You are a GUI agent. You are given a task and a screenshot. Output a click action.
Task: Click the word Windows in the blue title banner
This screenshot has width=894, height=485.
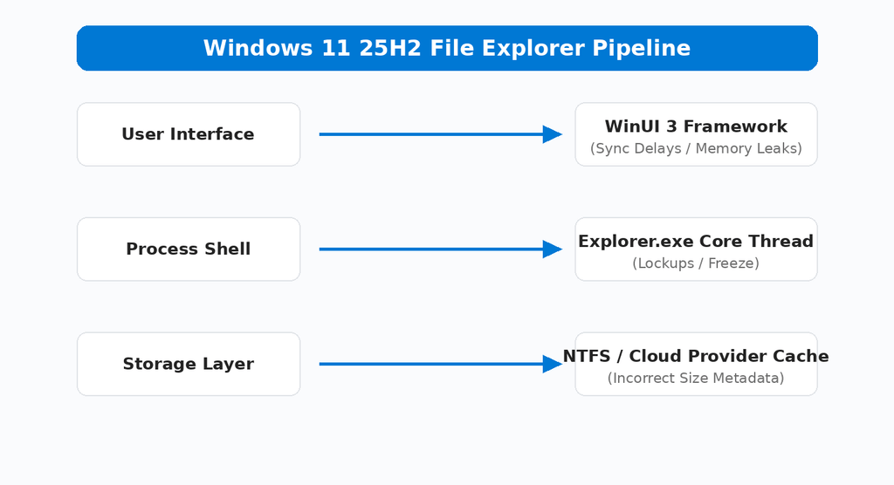tap(258, 48)
